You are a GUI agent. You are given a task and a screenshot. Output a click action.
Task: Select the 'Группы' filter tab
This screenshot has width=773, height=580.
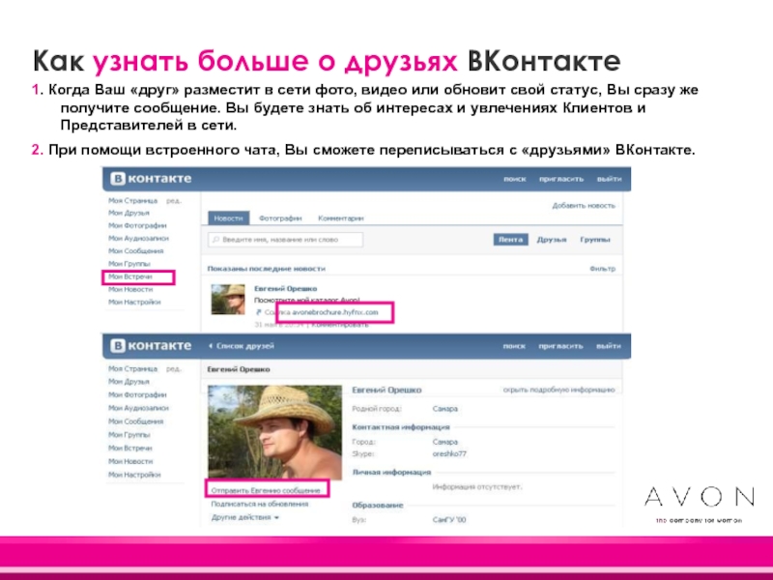595,240
